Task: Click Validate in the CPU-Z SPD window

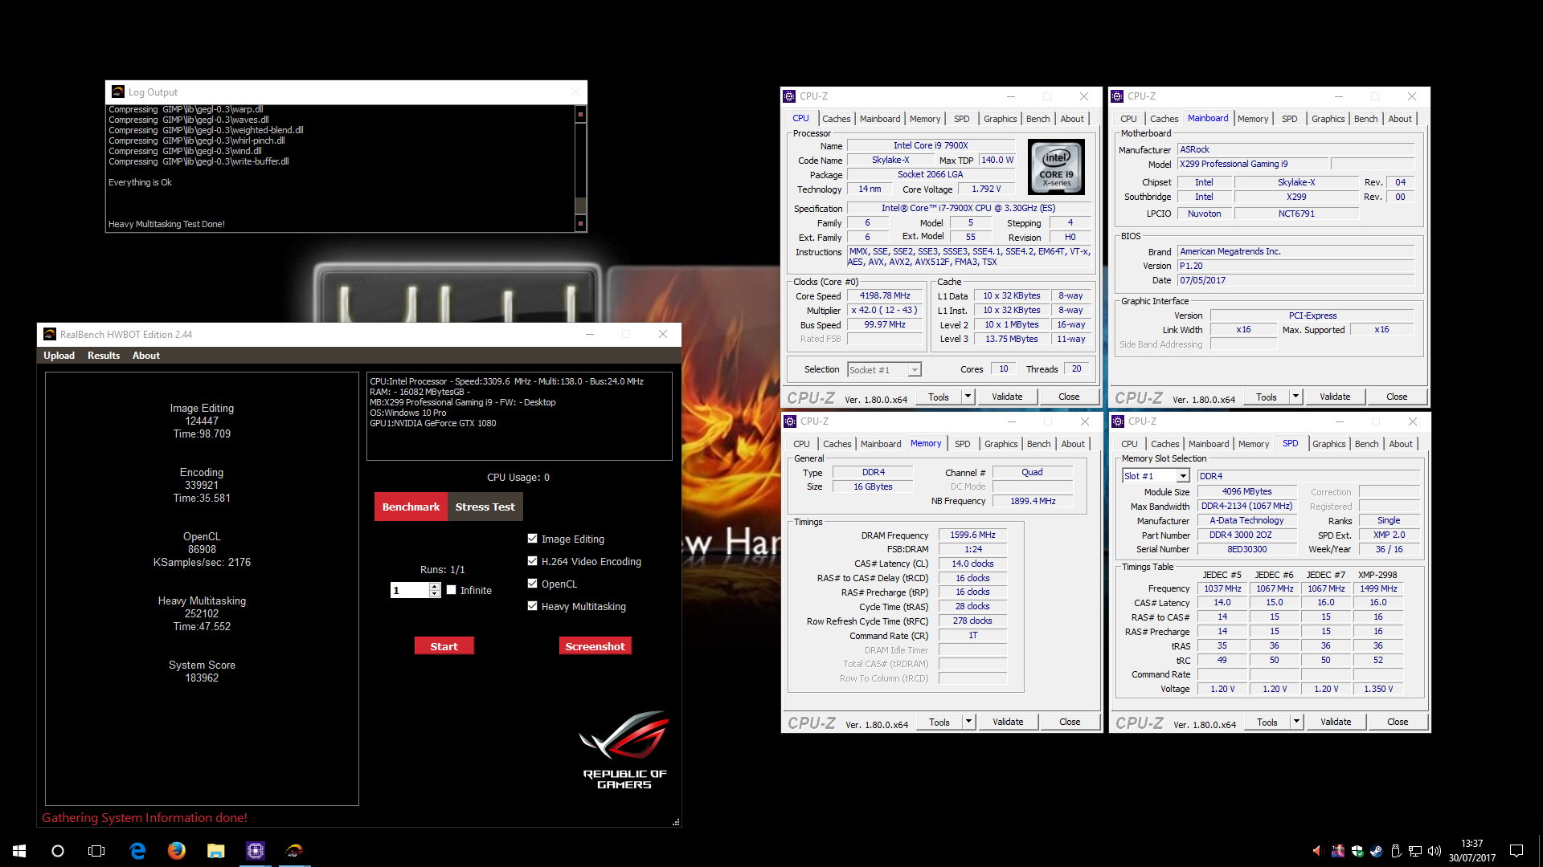Action: [1336, 722]
